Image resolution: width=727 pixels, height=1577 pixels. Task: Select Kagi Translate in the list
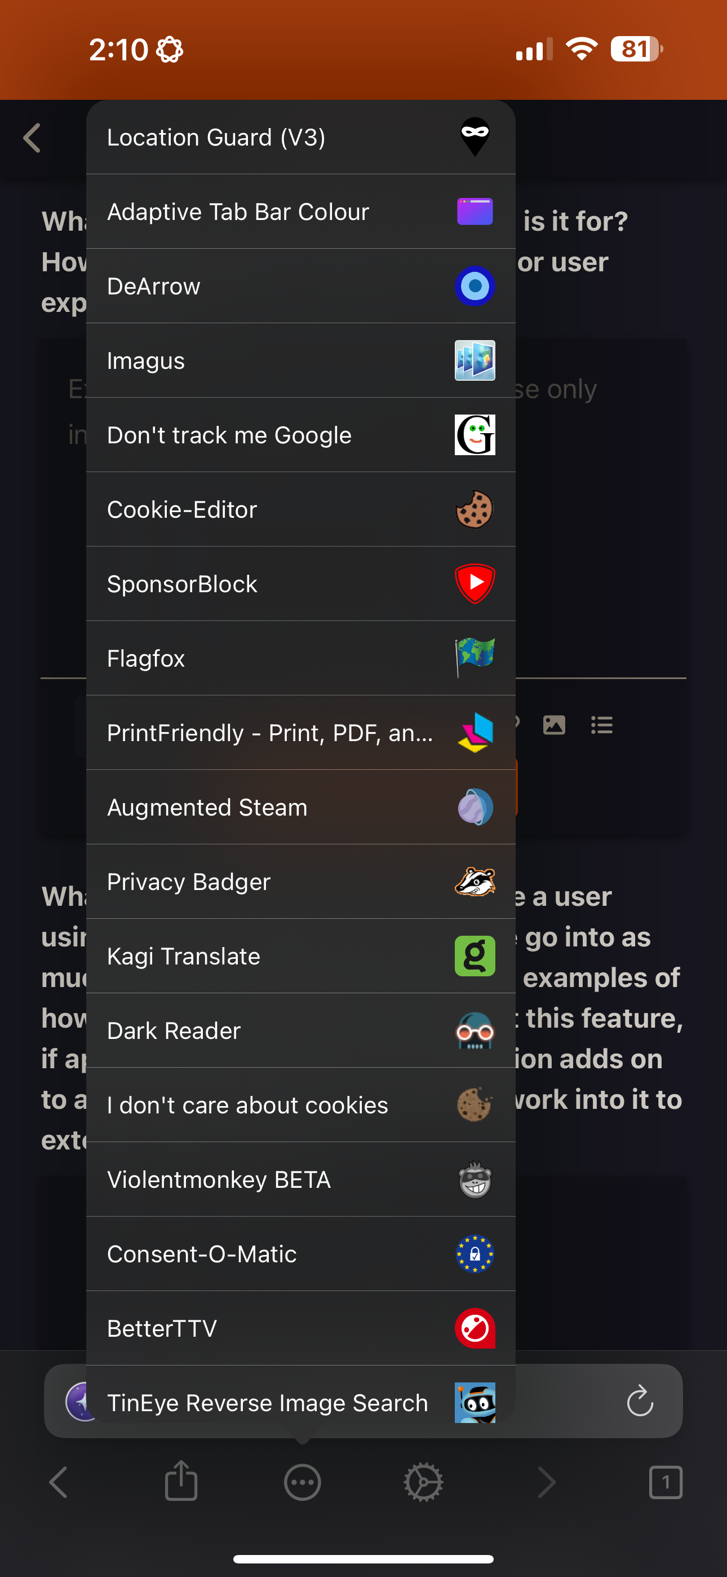tap(300, 955)
